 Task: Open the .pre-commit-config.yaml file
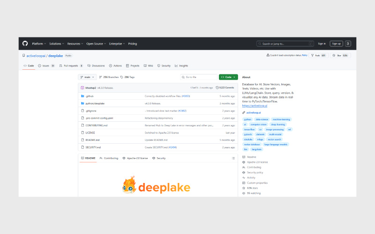click(99, 118)
